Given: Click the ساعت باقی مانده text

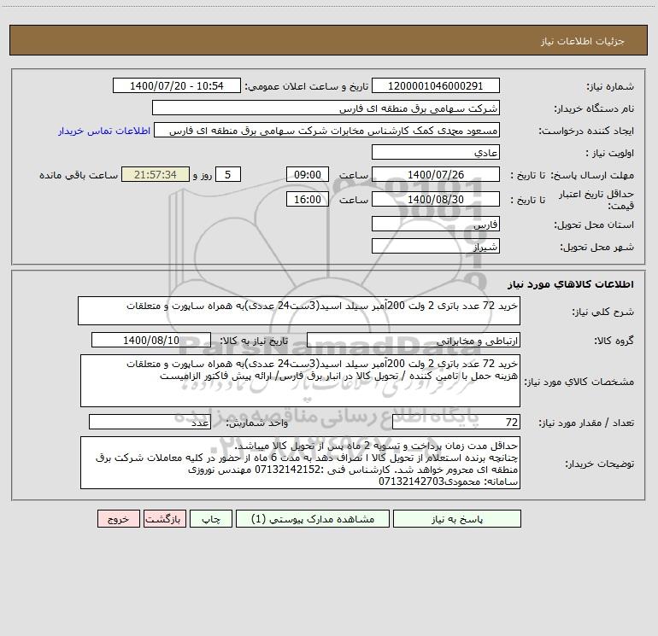Looking at the screenshot, I should click(79, 175).
